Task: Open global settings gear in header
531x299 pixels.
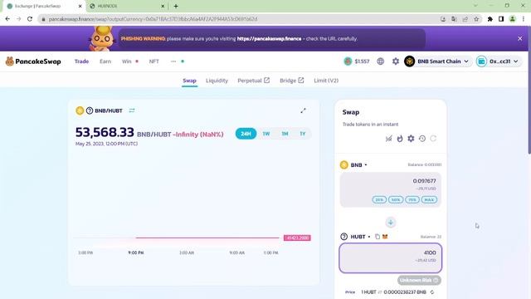Action: (x=396, y=61)
